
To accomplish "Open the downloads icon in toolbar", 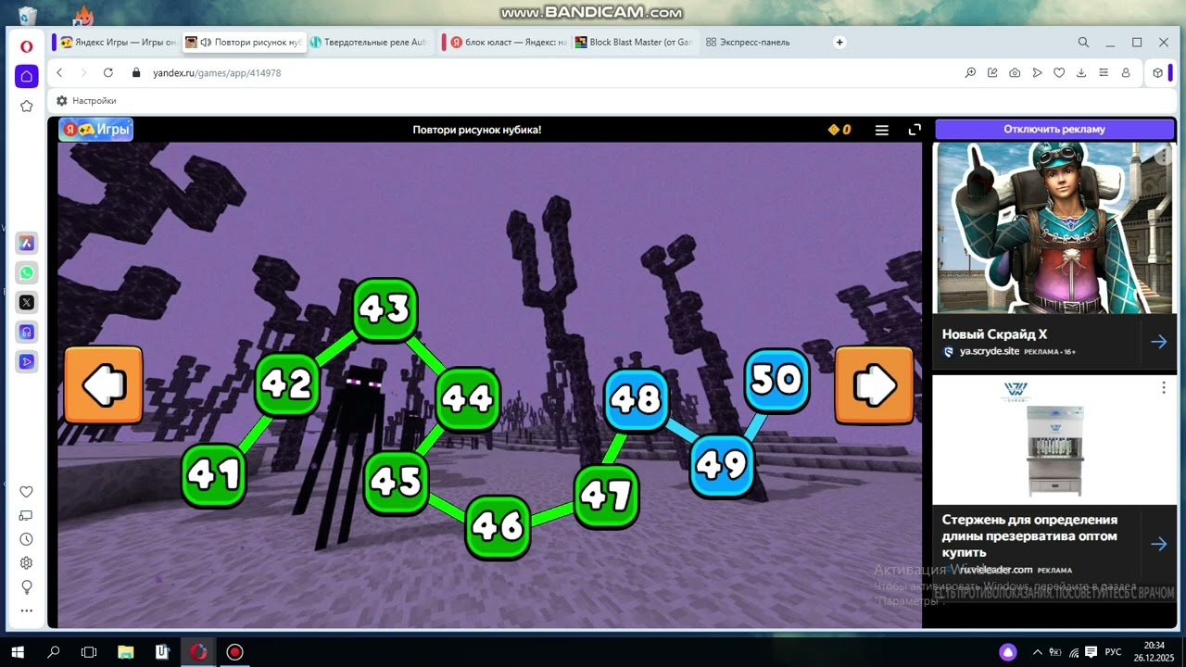I will point(1081,72).
